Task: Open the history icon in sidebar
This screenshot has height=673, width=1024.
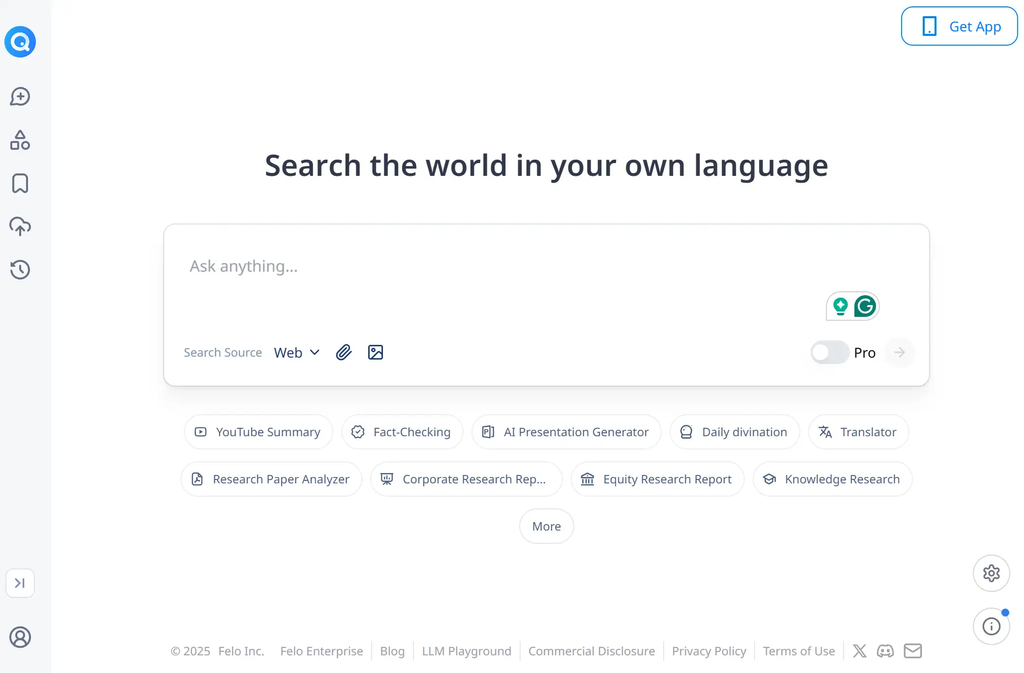Action: pyautogui.click(x=20, y=270)
